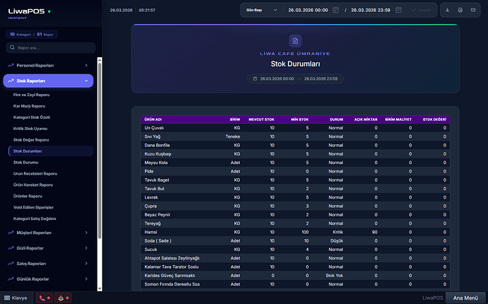This screenshot has width=488, height=304.
Task: Click the print report icon
Action: pyautogui.click(x=460, y=11)
